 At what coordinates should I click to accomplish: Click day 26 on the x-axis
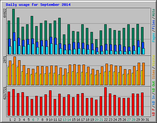(x=124, y=120)
